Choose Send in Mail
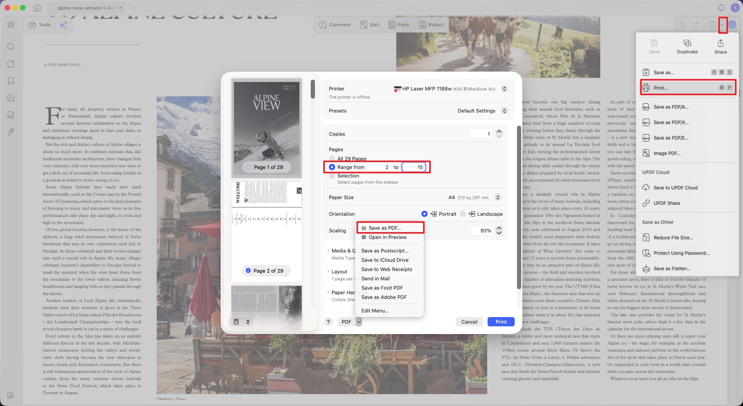This screenshot has height=406, width=743. click(x=390, y=279)
